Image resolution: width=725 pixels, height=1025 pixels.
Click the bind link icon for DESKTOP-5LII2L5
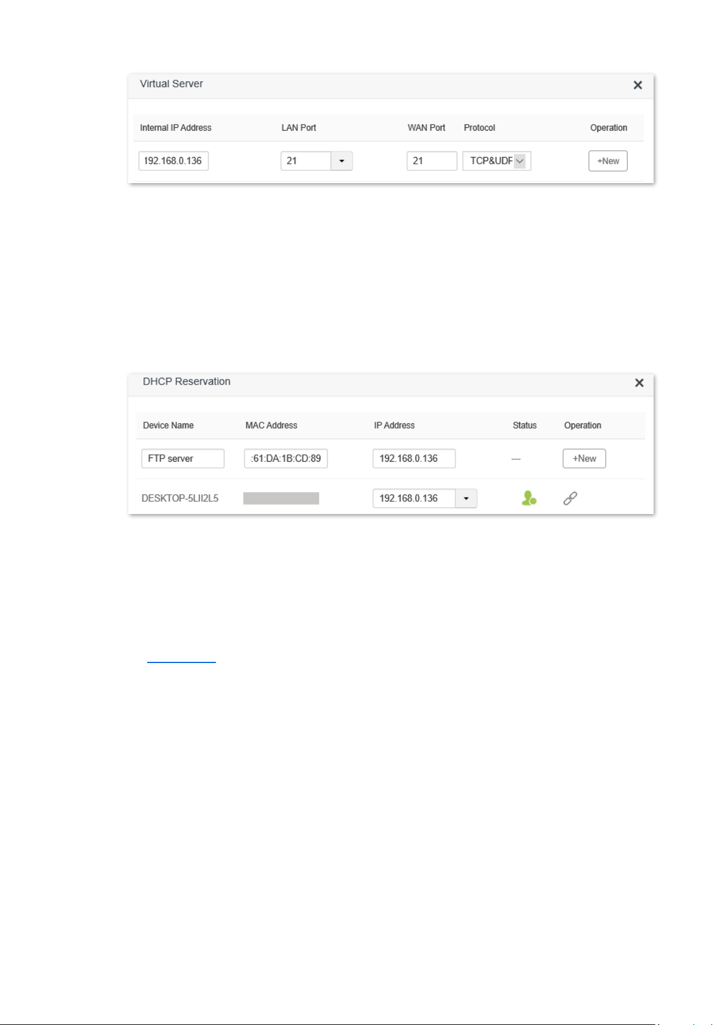coord(570,498)
